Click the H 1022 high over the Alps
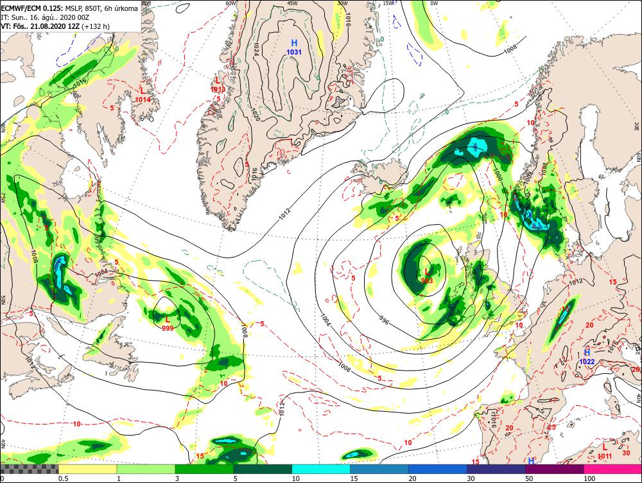Image resolution: width=642 pixels, height=483 pixels. pos(587,357)
